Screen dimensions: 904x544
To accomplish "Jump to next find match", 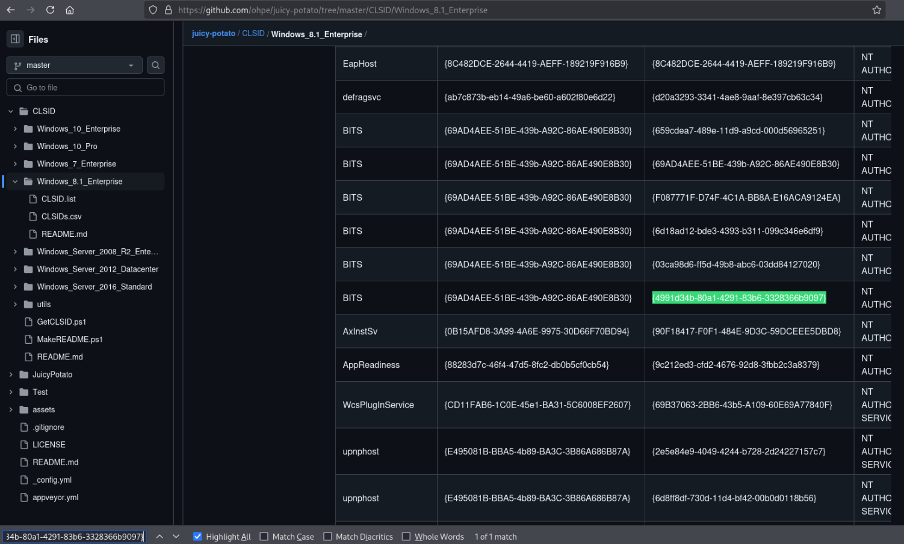I will [176, 536].
